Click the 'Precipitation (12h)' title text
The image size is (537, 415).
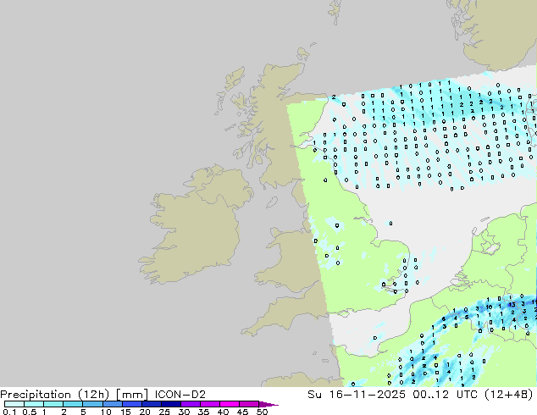55,395
